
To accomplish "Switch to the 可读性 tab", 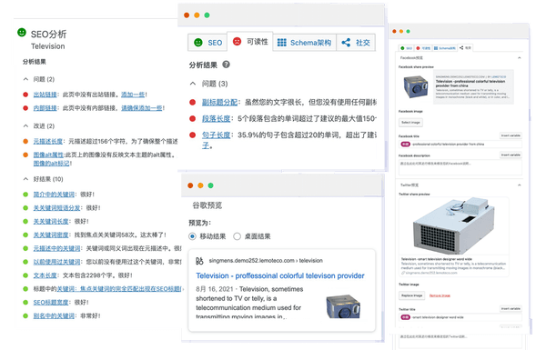I will [x=250, y=42].
